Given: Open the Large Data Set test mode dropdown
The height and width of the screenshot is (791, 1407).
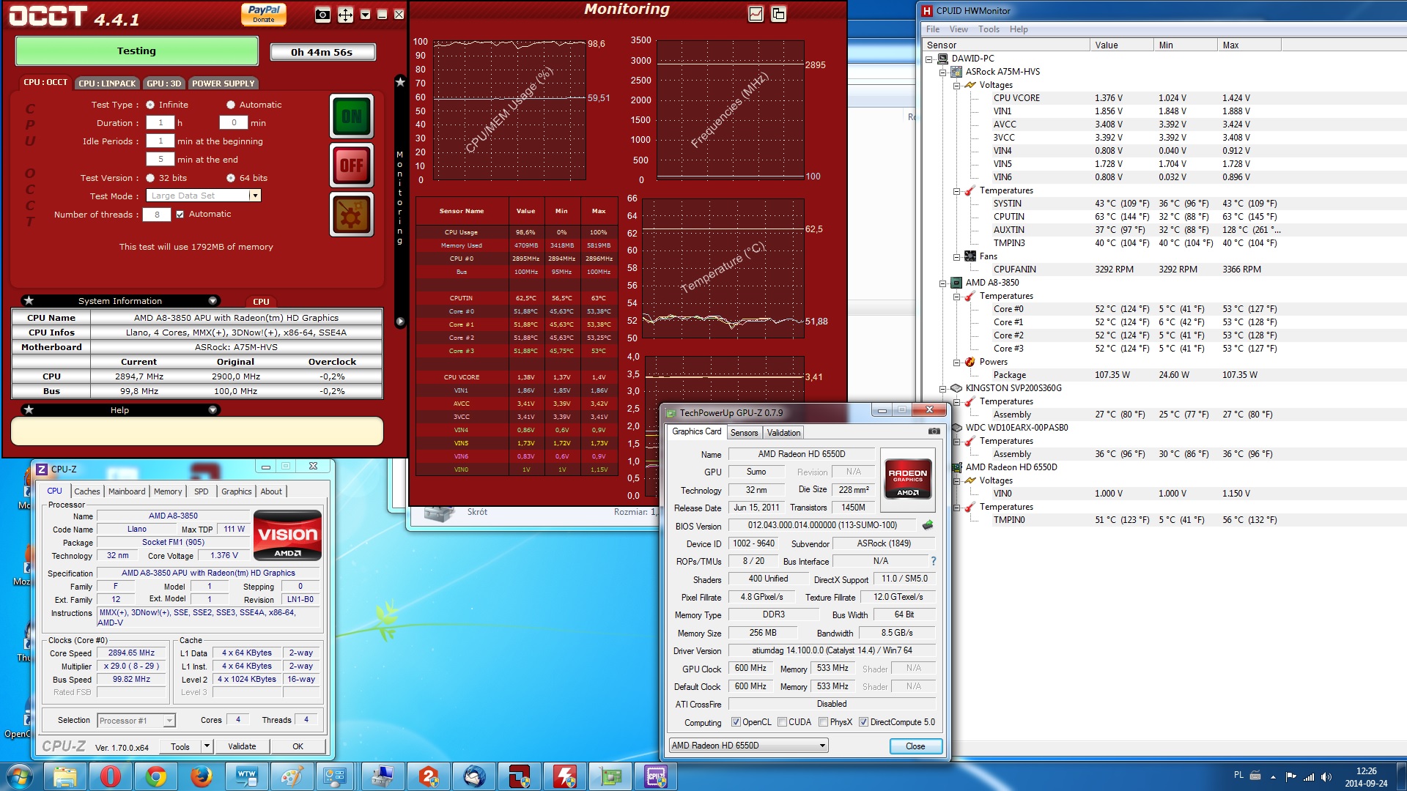Looking at the screenshot, I should coord(255,196).
